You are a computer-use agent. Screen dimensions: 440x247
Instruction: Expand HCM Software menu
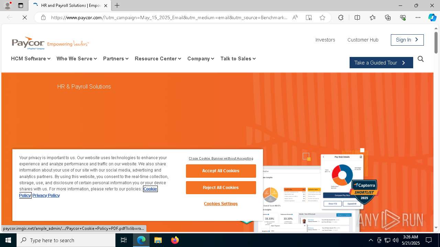coord(31,59)
